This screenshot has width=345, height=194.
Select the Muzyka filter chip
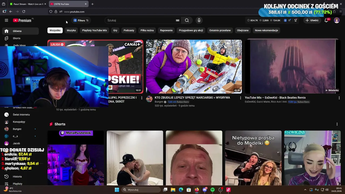click(x=71, y=30)
